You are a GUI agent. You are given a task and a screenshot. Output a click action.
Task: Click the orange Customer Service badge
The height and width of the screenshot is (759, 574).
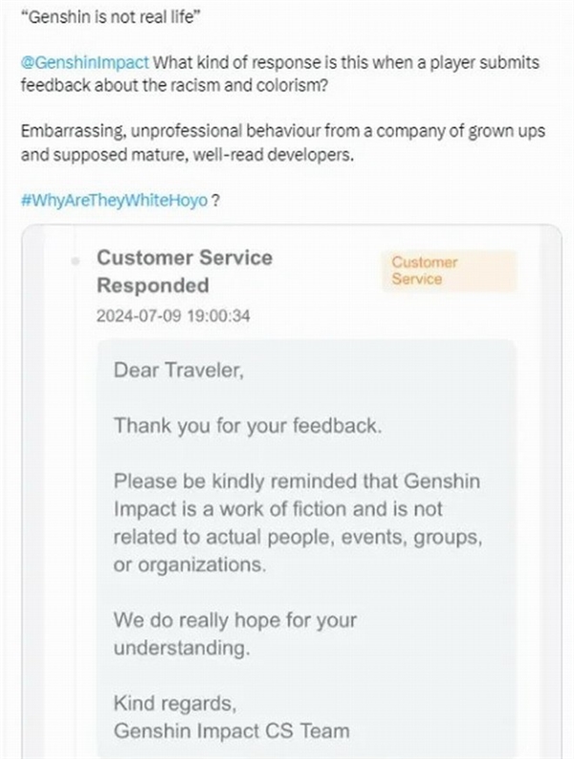click(449, 271)
